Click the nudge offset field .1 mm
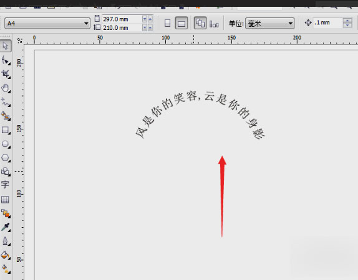Screen dimensions: 358x280 (328, 23)
